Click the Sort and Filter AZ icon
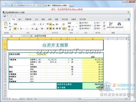The image size is (136, 102). (x=111, y=24)
